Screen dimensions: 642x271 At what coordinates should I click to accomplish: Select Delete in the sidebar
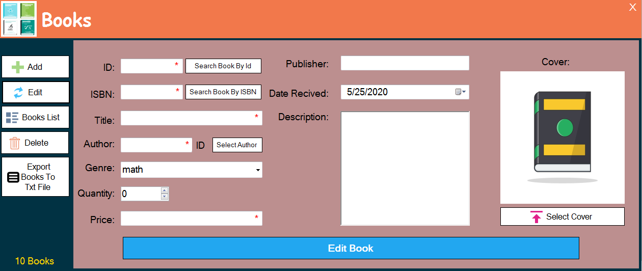35,143
